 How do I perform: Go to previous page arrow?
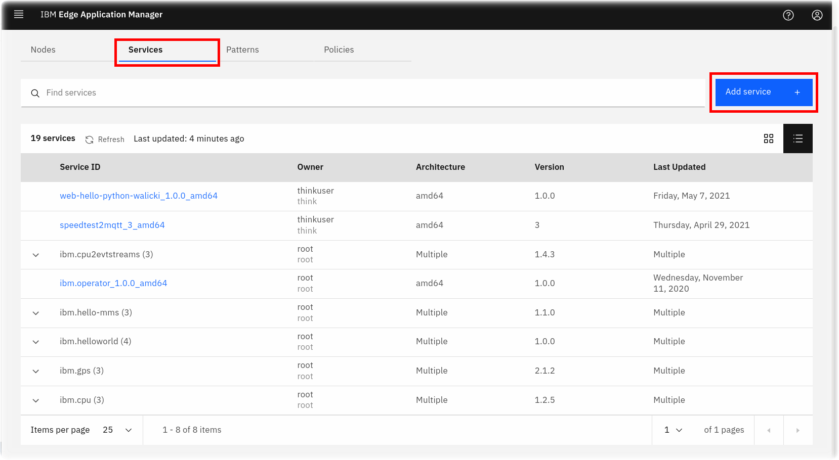(x=769, y=430)
